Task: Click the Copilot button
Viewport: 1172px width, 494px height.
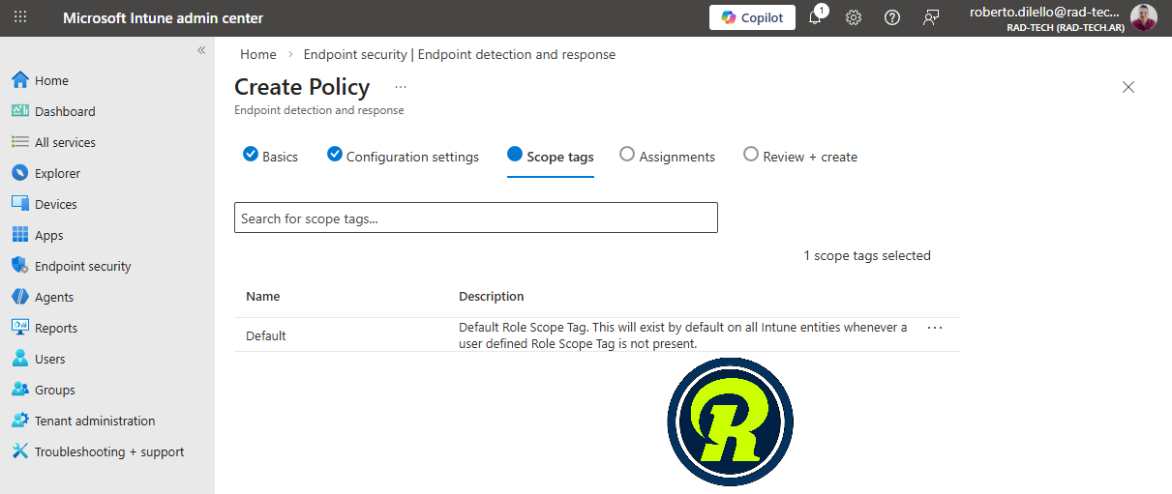Action: [753, 17]
